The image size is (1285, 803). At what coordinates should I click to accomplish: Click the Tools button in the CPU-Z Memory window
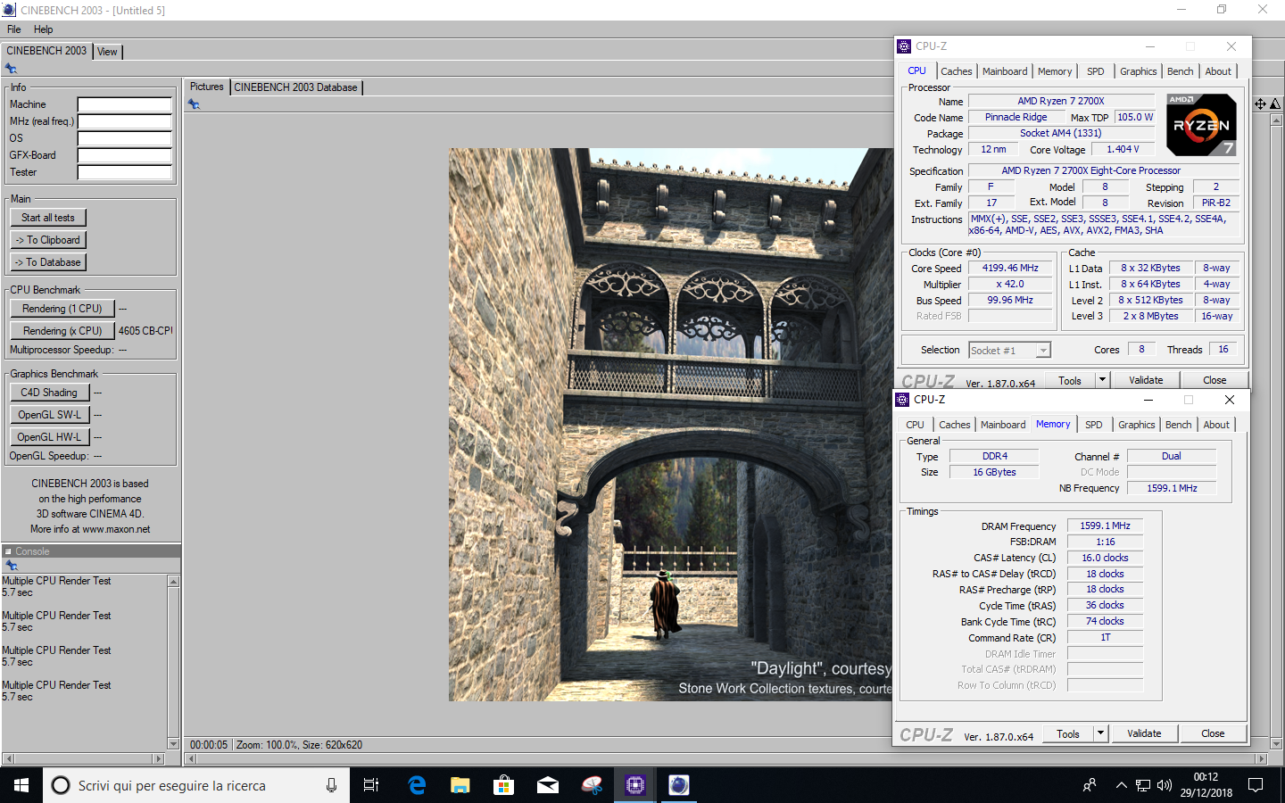[1068, 733]
